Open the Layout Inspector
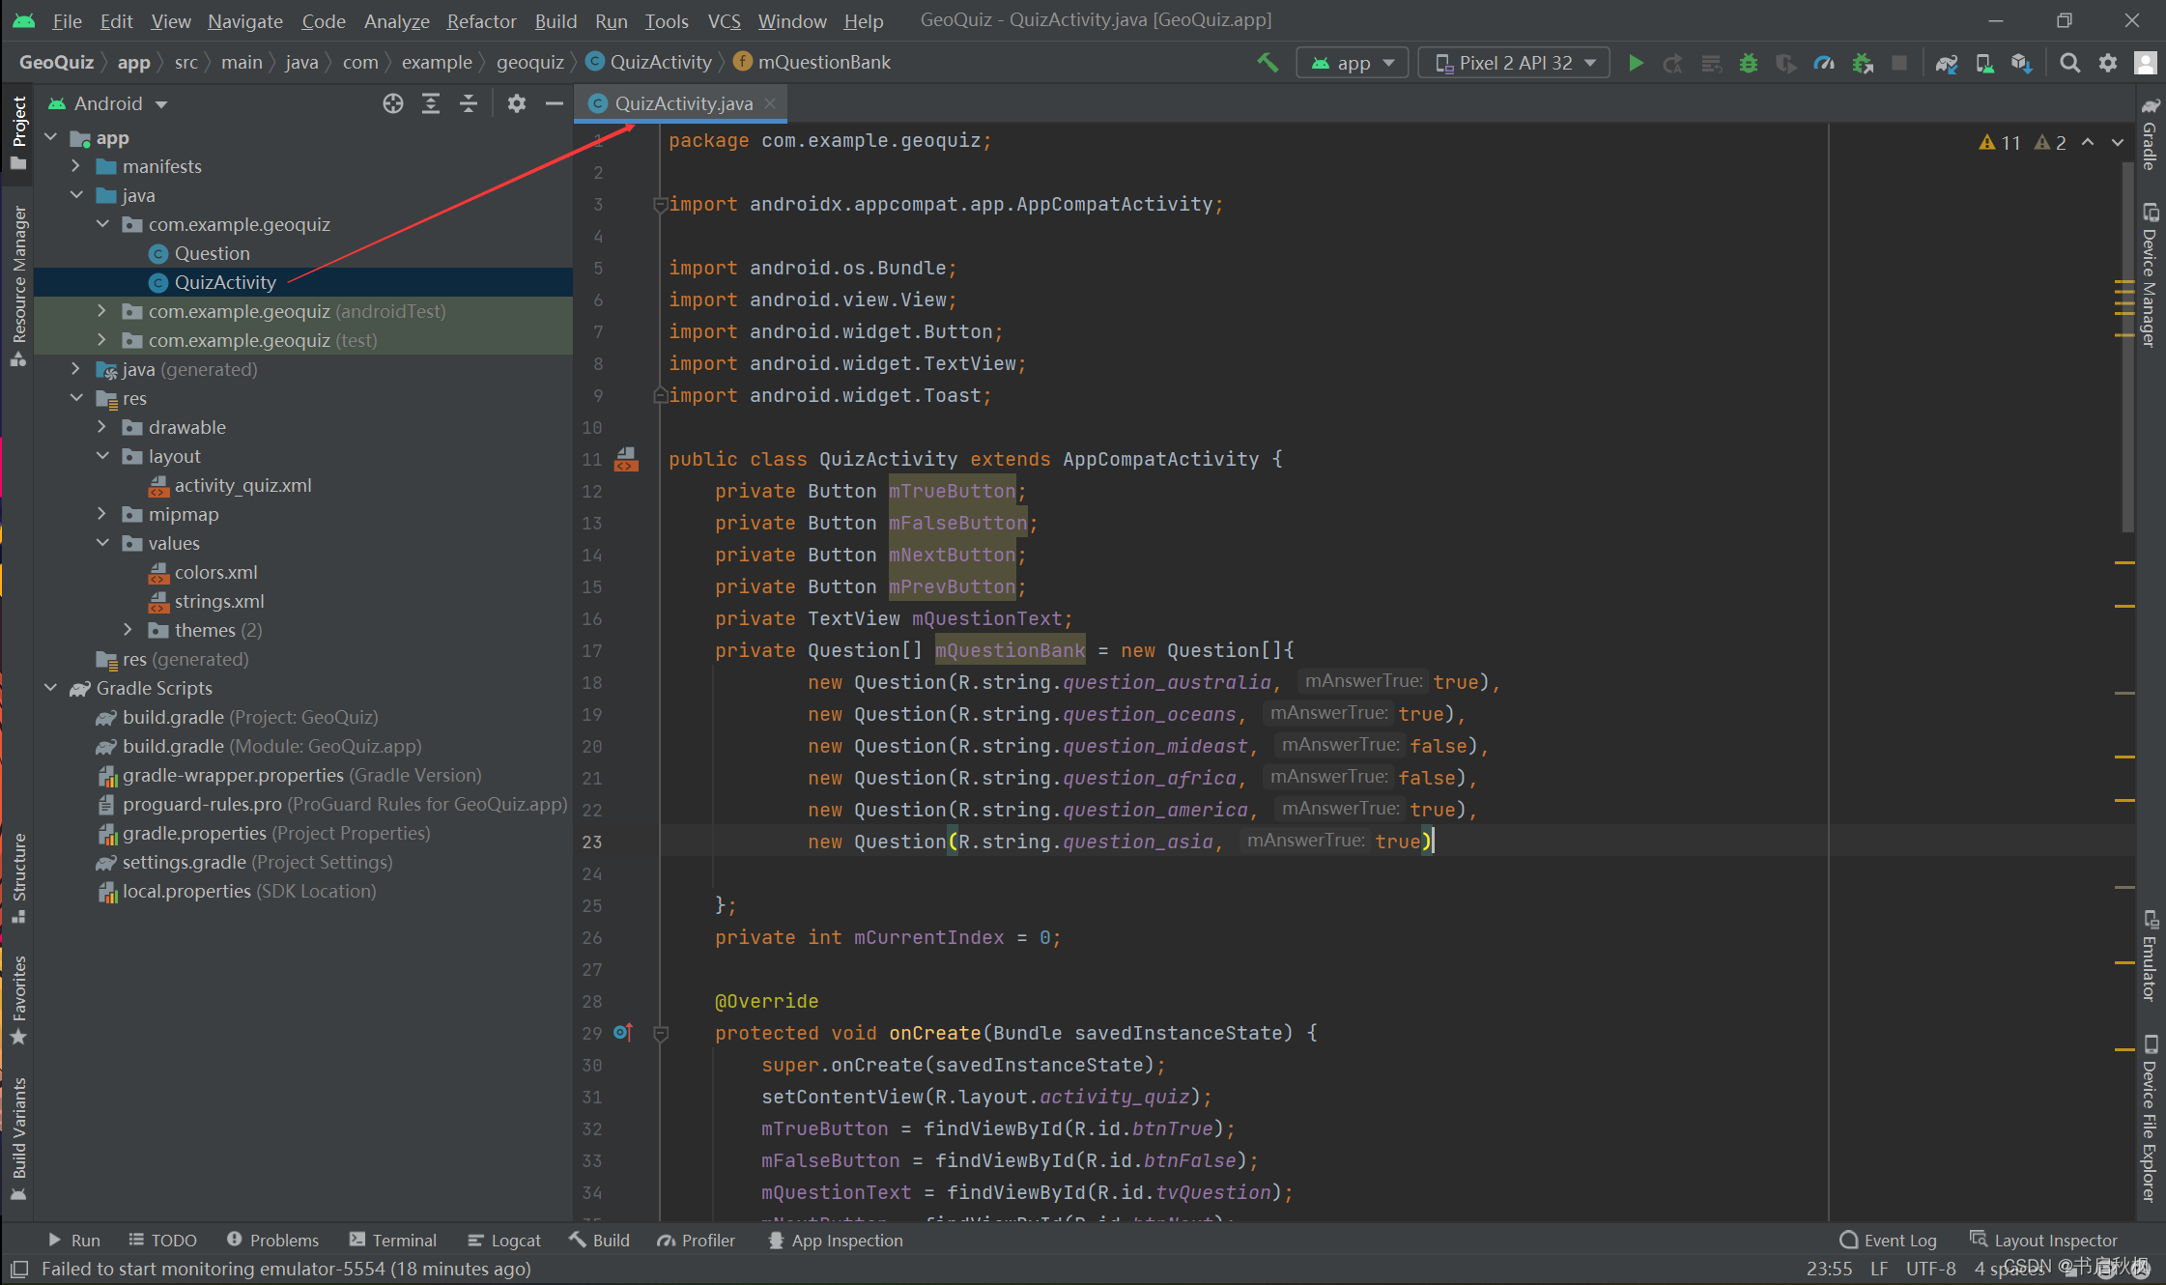 click(x=2043, y=1241)
